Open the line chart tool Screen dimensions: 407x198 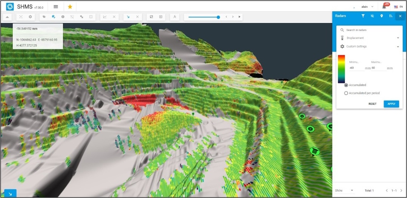coord(105,17)
